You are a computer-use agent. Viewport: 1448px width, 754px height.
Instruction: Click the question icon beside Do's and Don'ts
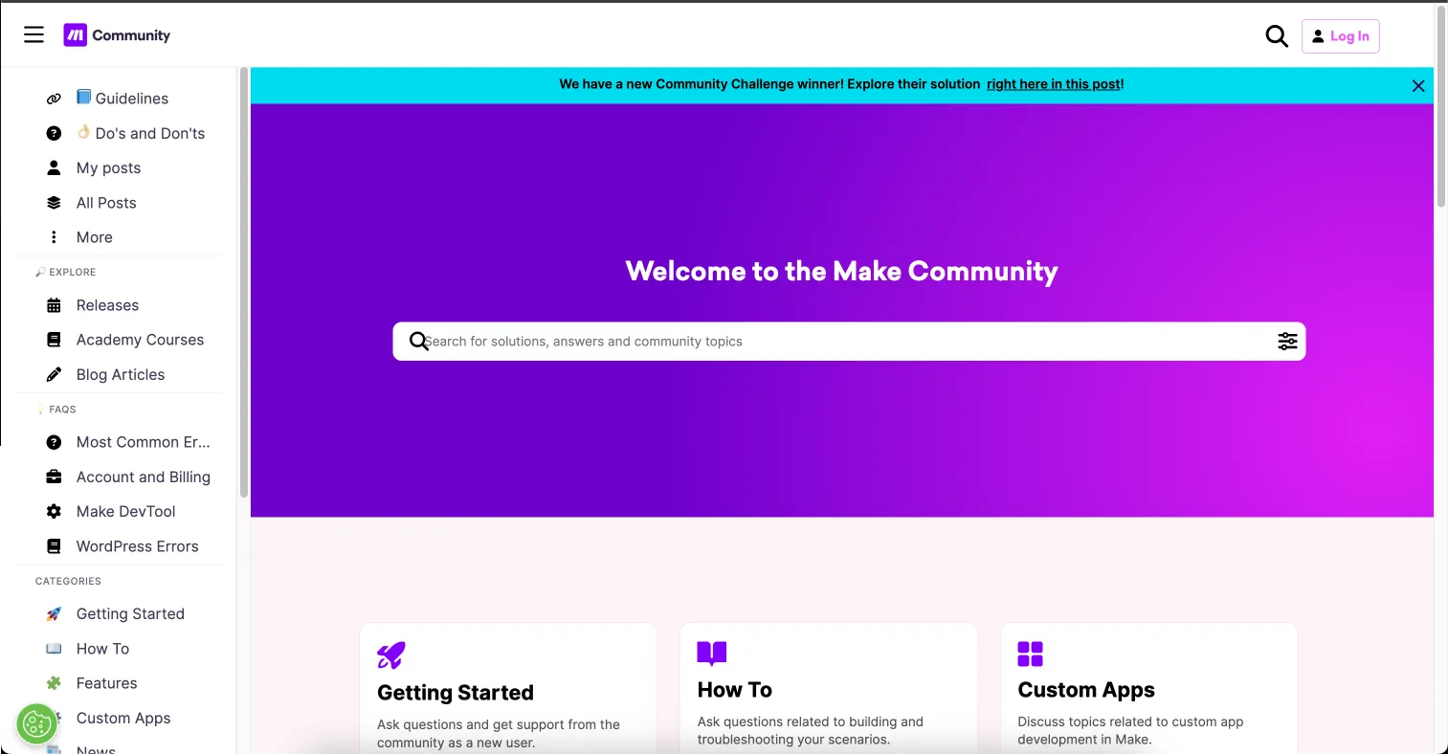(54, 133)
